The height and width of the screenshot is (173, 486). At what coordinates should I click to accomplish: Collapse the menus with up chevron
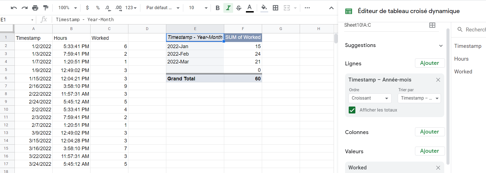331,8
